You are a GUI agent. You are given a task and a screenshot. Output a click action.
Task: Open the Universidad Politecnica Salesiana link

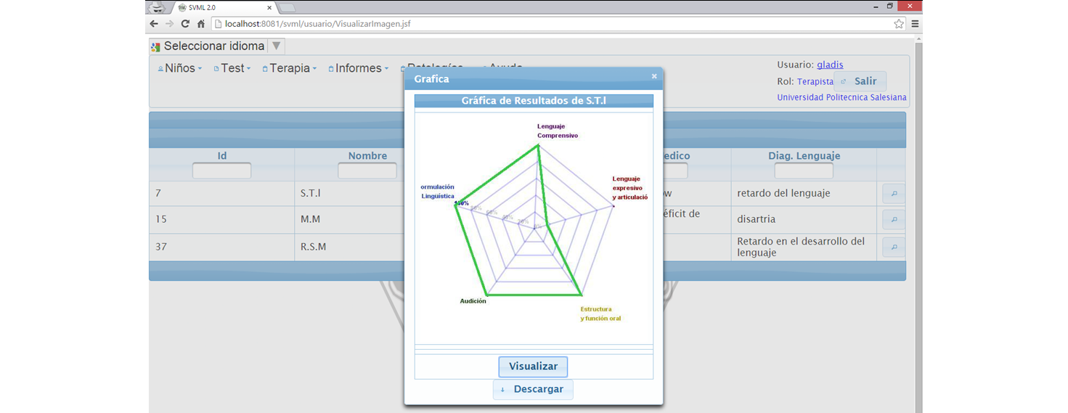click(841, 97)
